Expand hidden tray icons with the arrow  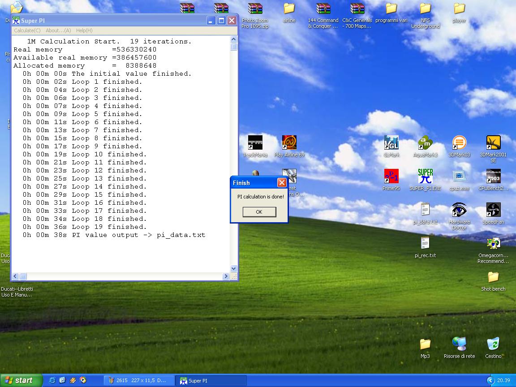click(490, 380)
